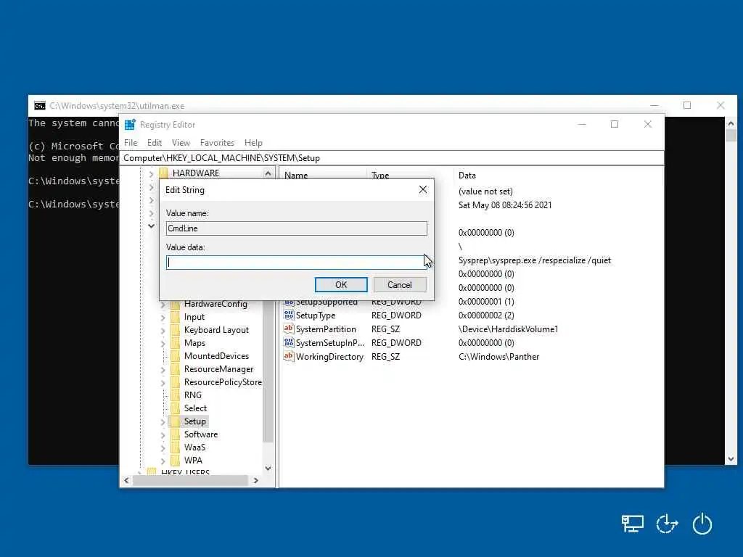The width and height of the screenshot is (743, 557).
Task: Expand the Input key
Action: click(163, 318)
